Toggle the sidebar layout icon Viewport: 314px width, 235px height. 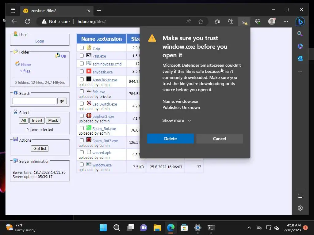tap(300, 196)
